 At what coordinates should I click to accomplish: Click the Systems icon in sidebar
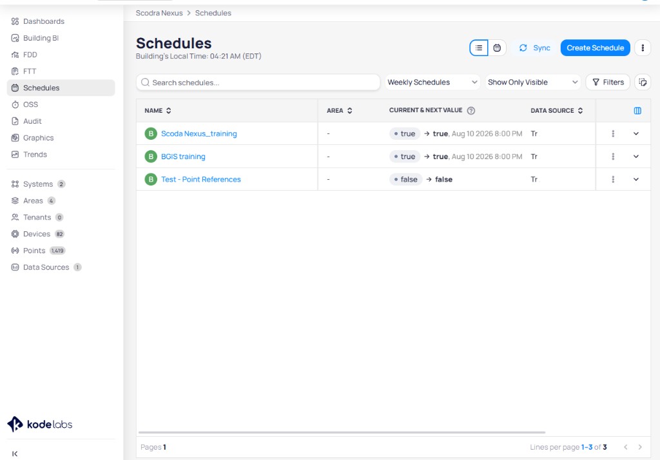click(x=15, y=184)
